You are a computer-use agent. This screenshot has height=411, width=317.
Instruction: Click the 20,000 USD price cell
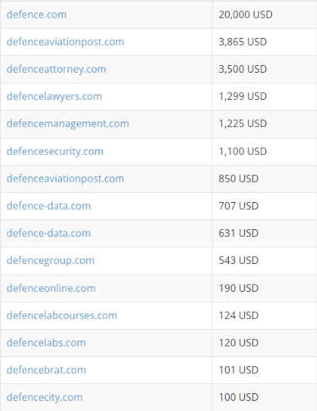tap(264, 15)
